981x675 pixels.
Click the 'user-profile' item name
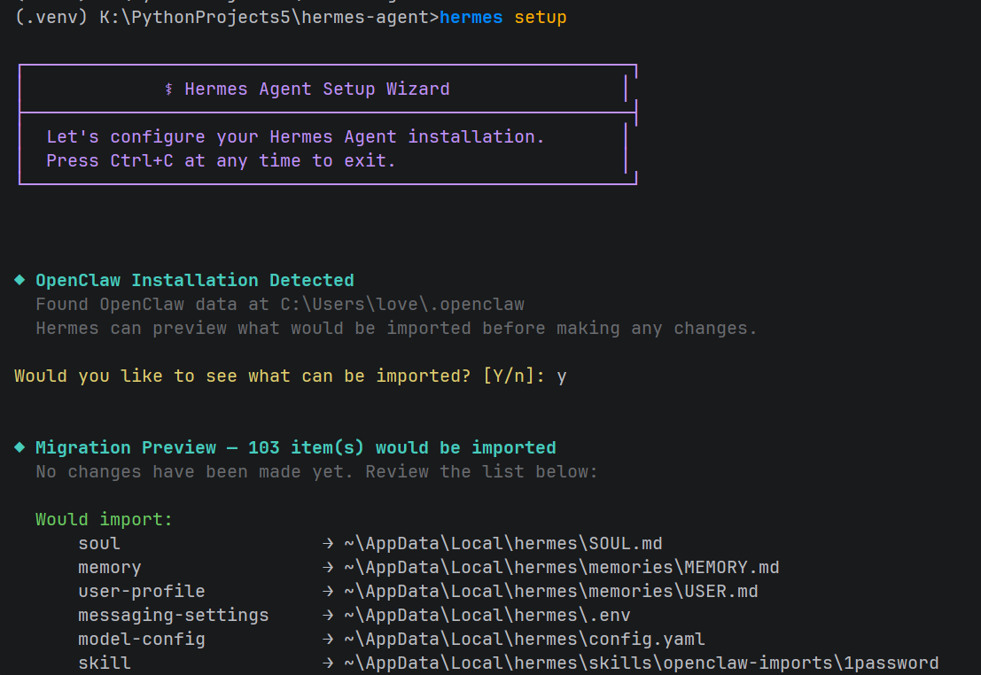point(142,591)
